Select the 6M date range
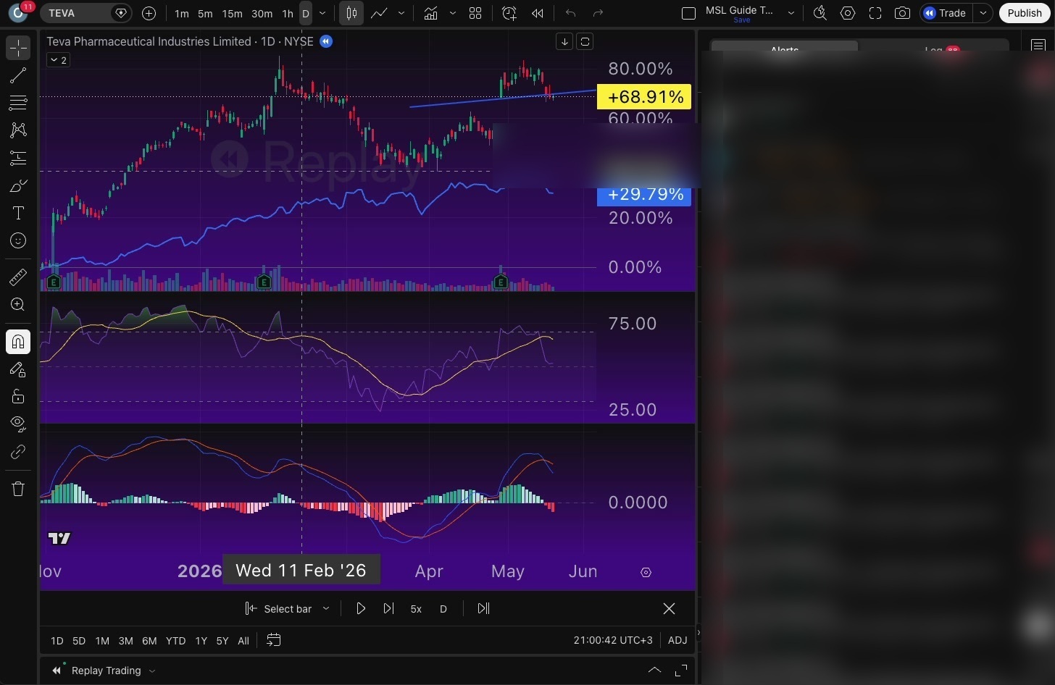1055x685 pixels. 149,641
